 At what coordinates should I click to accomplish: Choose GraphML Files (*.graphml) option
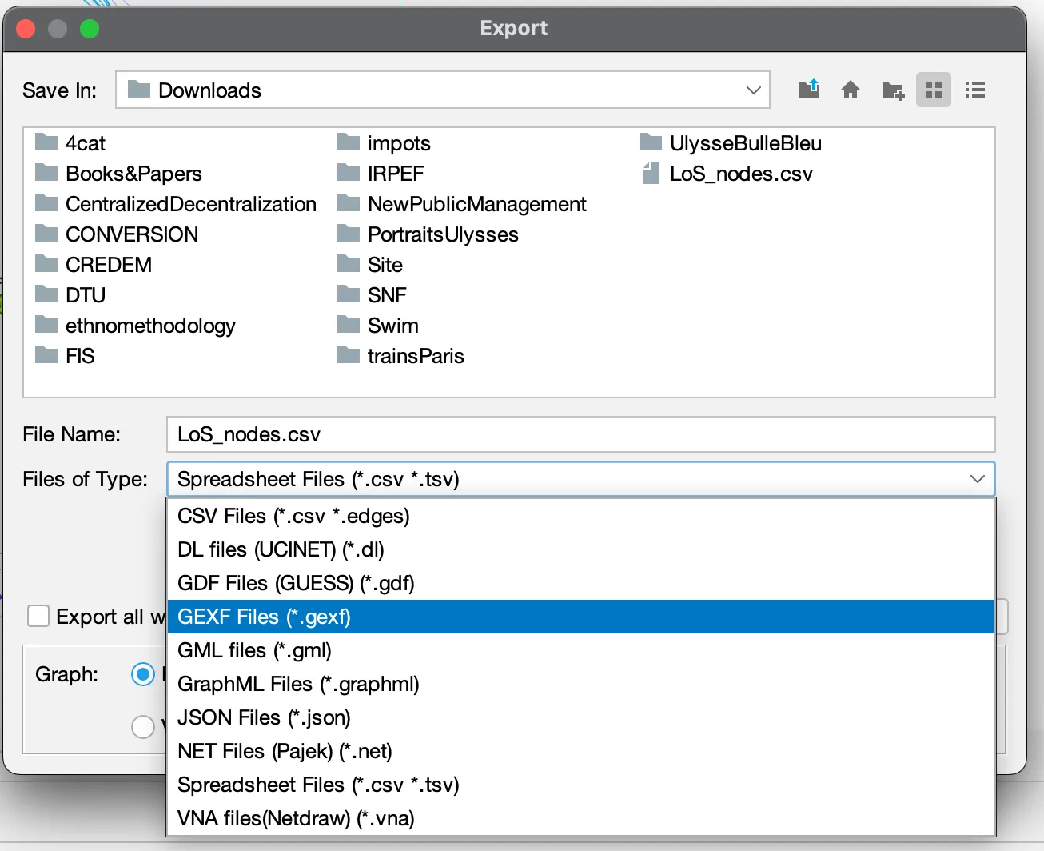[x=298, y=684]
